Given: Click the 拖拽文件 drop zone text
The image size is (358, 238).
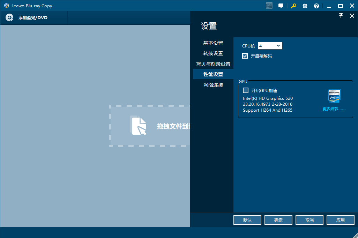Looking at the screenshot, I should [x=173, y=126].
